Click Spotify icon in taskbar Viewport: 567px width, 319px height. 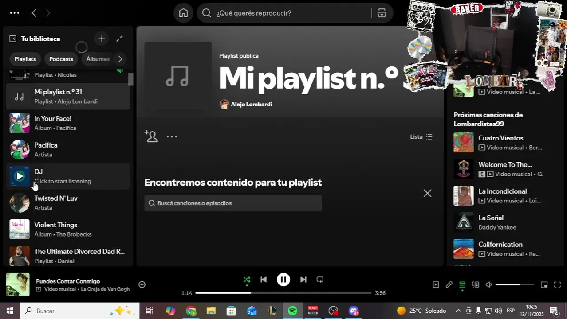(x=292, y=311)
